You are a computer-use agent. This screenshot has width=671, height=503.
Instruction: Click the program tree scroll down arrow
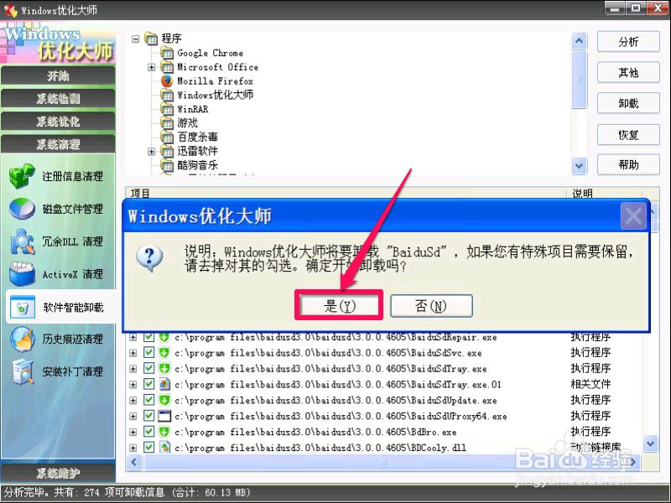coord(579,165)
